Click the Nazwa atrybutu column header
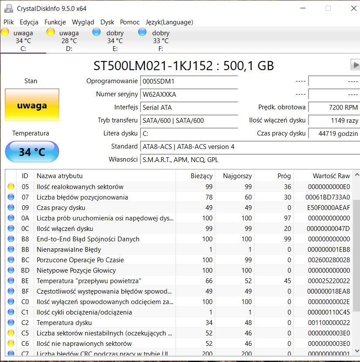360x362 pixels. click(105, 176)
